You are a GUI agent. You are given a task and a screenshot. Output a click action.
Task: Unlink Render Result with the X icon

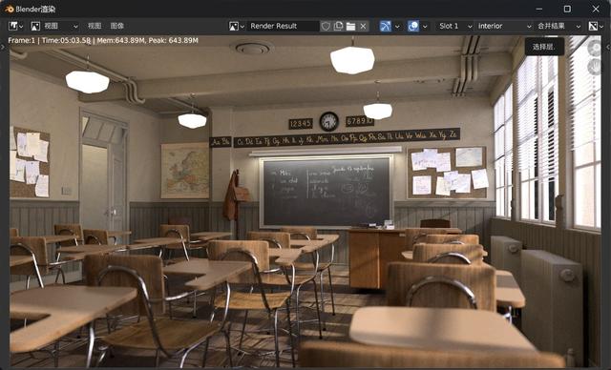click(x=363, y=26)
